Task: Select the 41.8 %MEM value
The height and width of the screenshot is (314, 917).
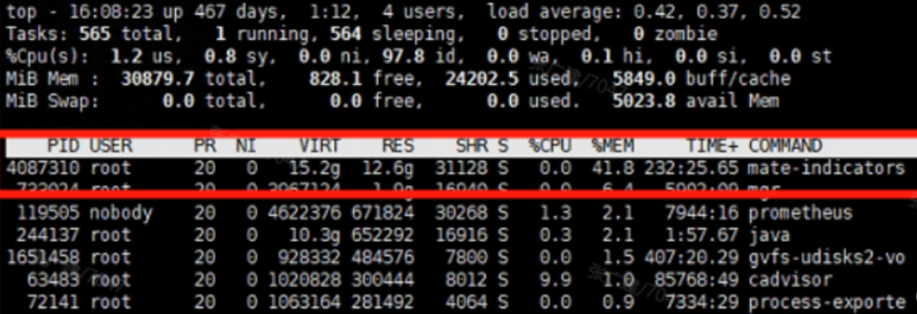Action: pyautogui.click(x=613, y=168)
